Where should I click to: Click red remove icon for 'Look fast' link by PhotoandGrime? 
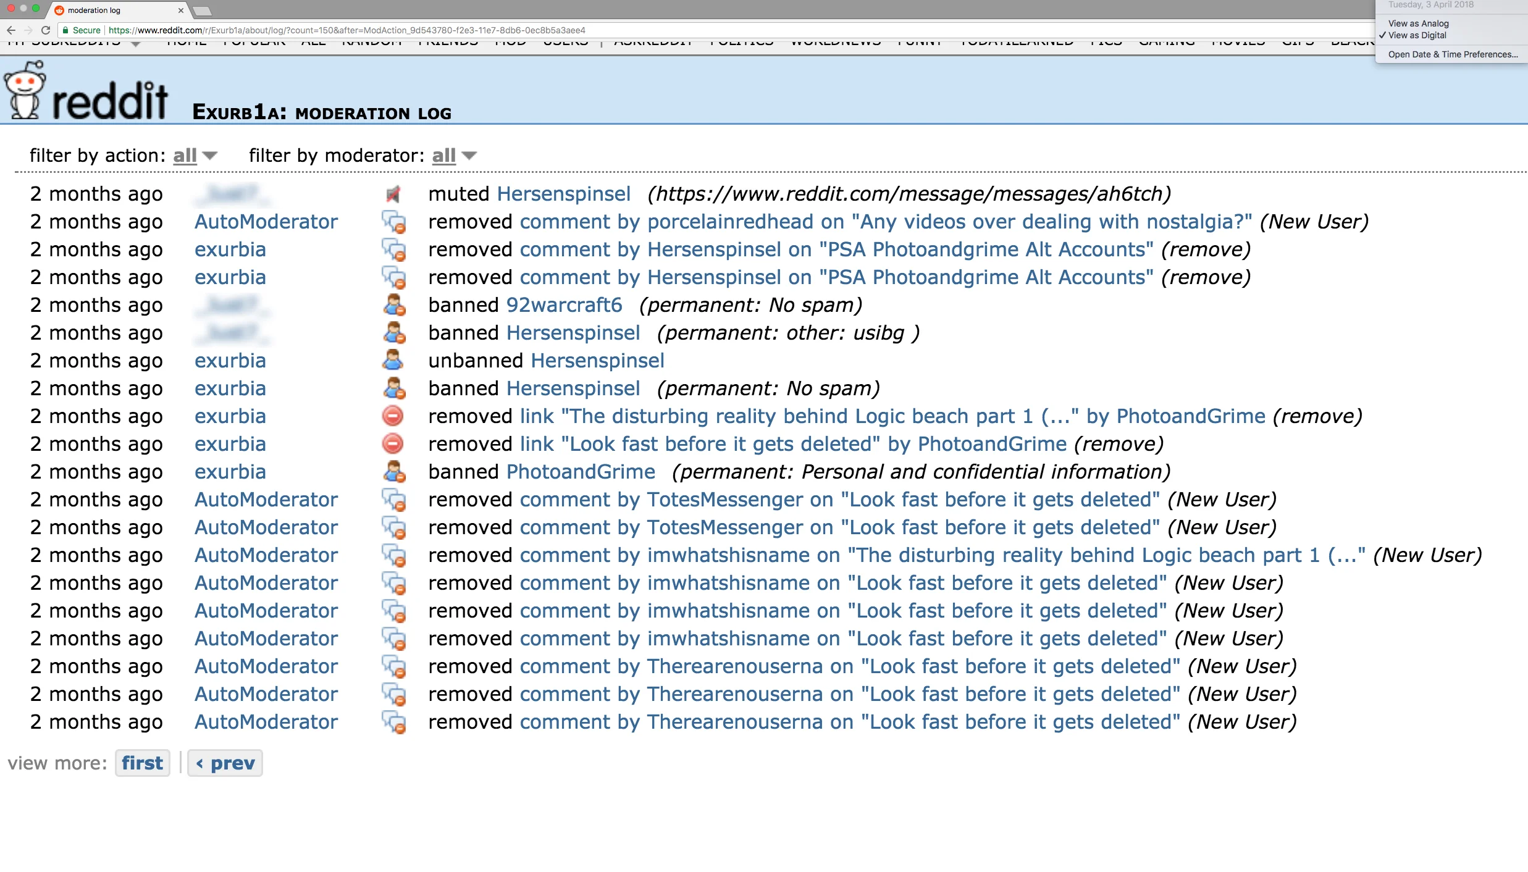point(393,444)
